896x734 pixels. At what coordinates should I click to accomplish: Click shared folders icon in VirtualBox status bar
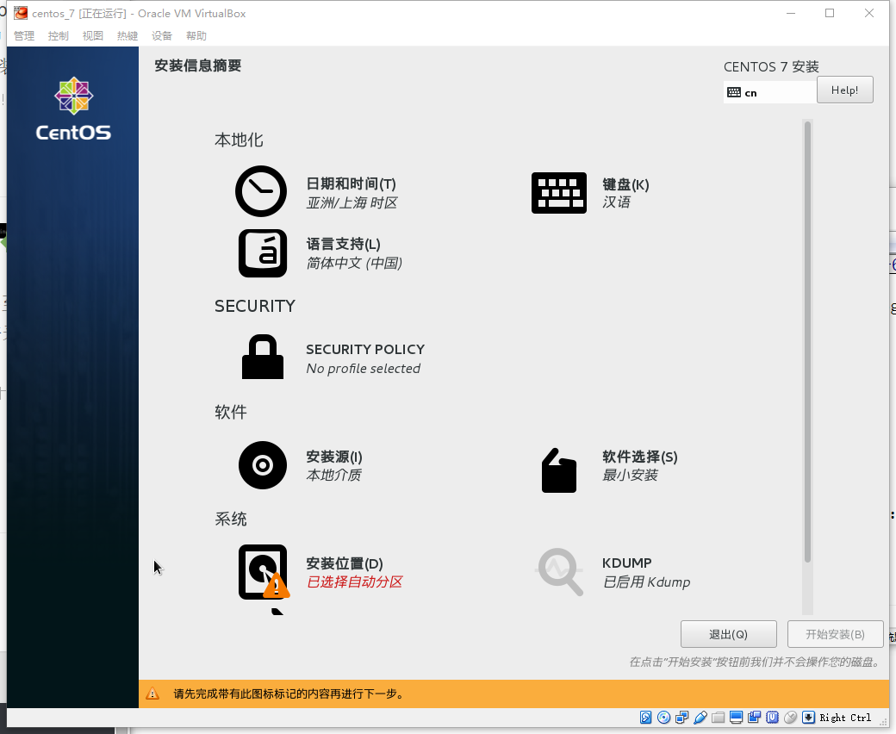tap(719, 718)
